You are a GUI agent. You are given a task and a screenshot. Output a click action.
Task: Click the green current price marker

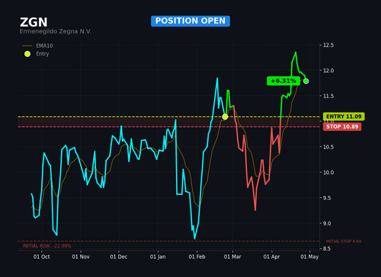pyautogui.click(x=306, y=81)
